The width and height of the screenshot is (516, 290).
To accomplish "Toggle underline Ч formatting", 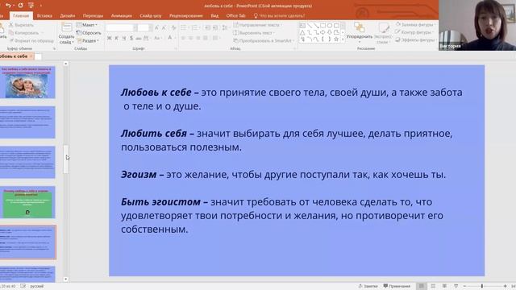I will click(124, 38).
